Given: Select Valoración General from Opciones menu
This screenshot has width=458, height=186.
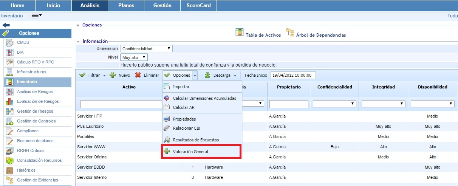Looking at the screenshot, I should pyautogui.click(x=190, y=152).
